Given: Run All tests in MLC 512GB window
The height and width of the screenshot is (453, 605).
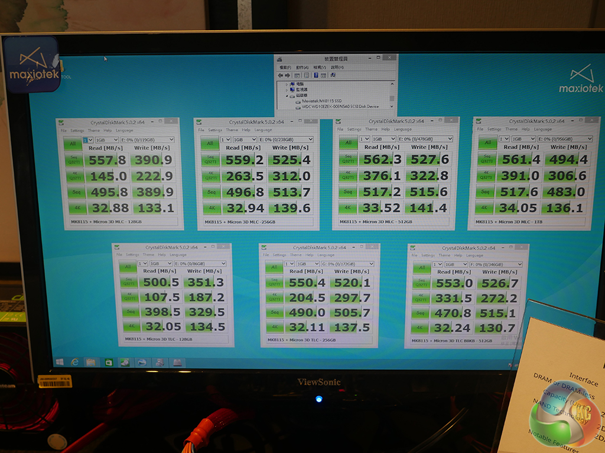Looking at the screenshot, I should pyautogui.click(x=349, y=143).
